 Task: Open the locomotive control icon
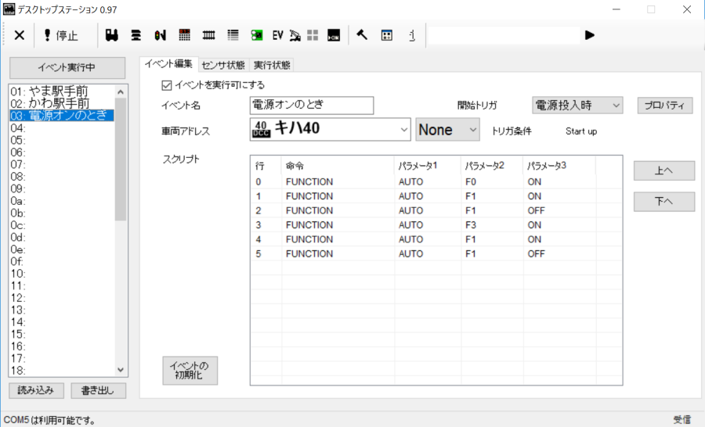112,35
